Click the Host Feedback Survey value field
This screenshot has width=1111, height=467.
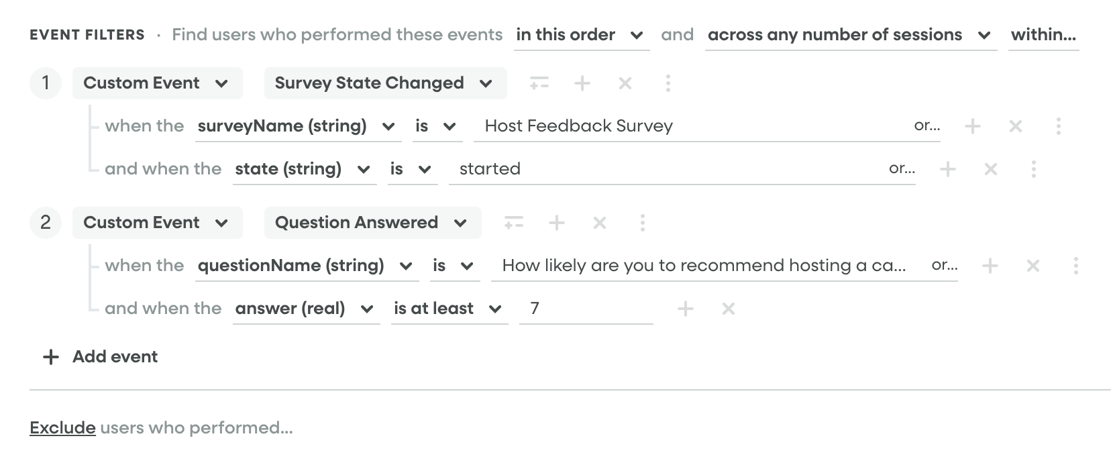coord(691,126)
